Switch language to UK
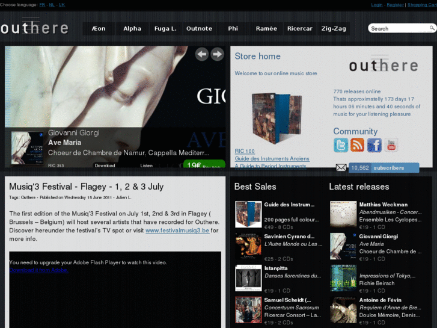This screenshot has height=328, width=437. [62, 5]
